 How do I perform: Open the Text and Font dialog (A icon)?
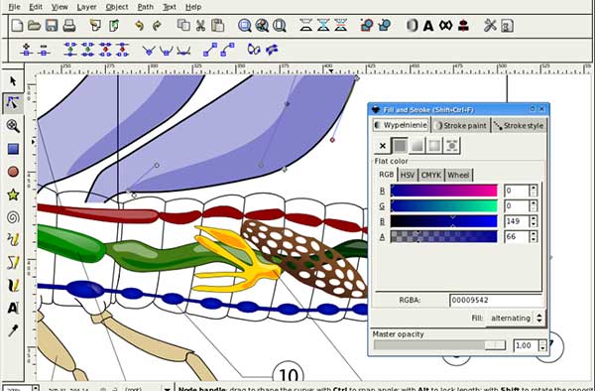pos(428,26)
